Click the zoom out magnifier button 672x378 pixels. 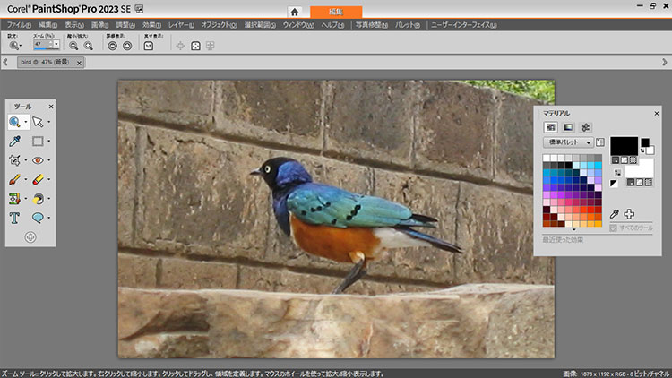pyautogui.click(x=73, y=45)
